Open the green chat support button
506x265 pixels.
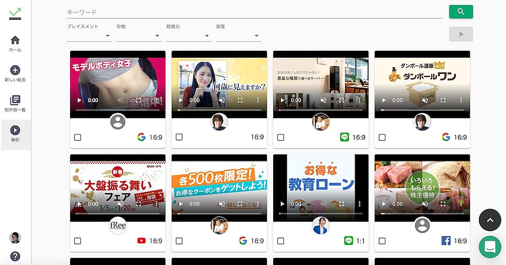[490, 247]
